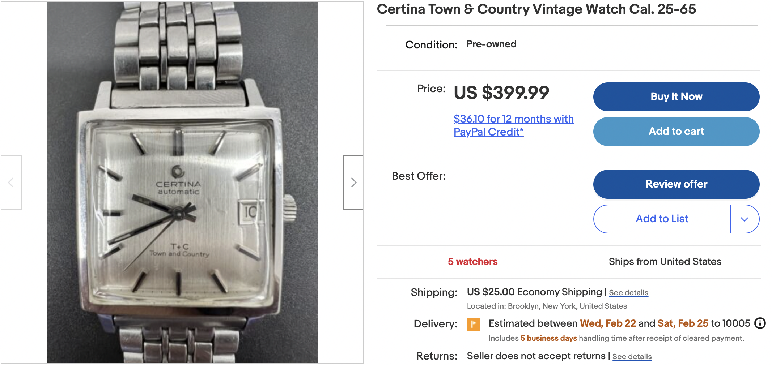772x365 pixels.
Task: Click Add to List
Action: coord(662,219)
